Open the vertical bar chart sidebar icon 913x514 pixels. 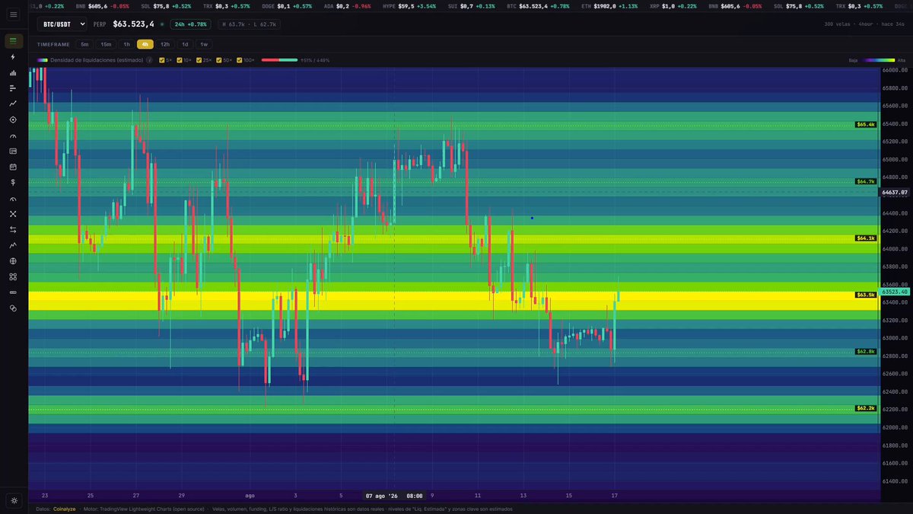(13, 72)
